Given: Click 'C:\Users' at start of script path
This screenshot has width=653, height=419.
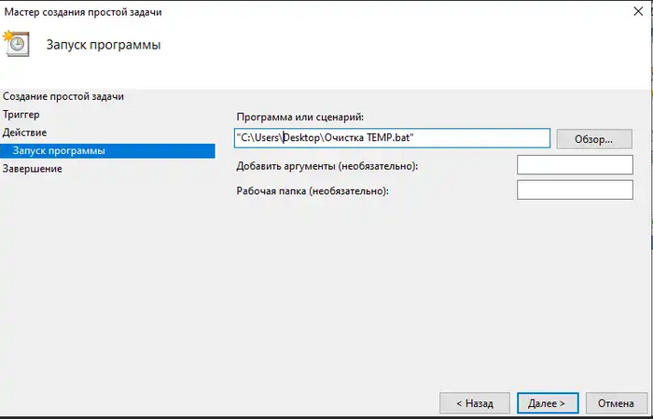Looking at the screenshot, I should point(260,138).
